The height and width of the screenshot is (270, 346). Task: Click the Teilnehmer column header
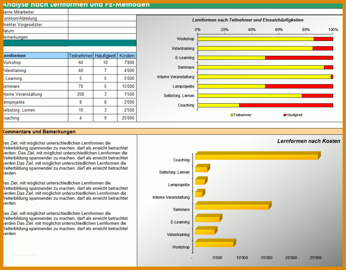pyautogui.click(x=80, y=56)
